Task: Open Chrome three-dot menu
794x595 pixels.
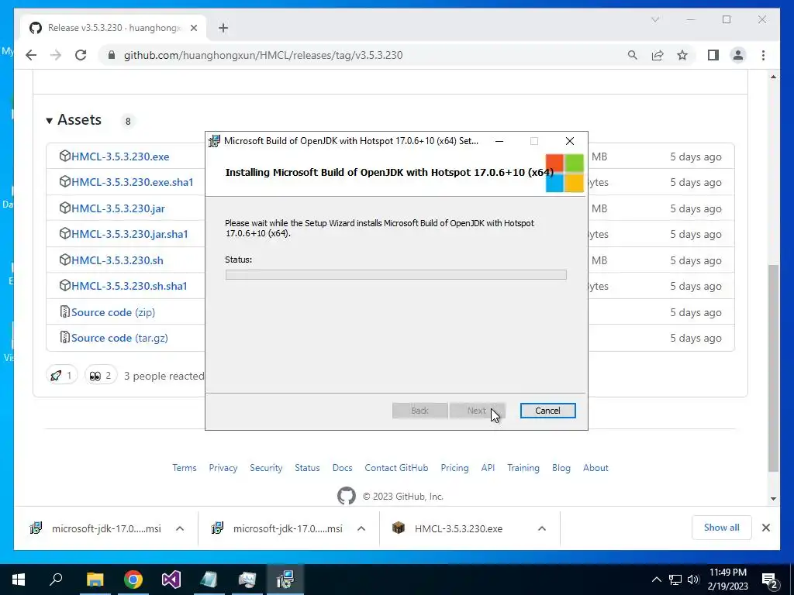Action: 763,55
